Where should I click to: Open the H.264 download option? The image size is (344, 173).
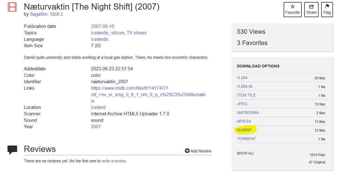(x=242, y=78)
